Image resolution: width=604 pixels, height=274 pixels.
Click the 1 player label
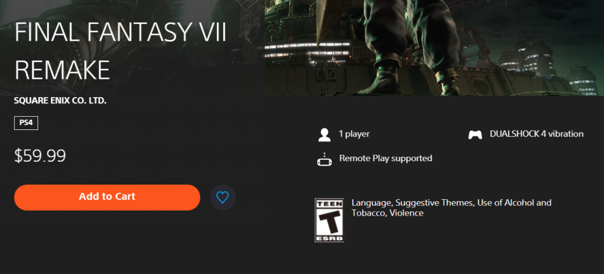(354, 134)
